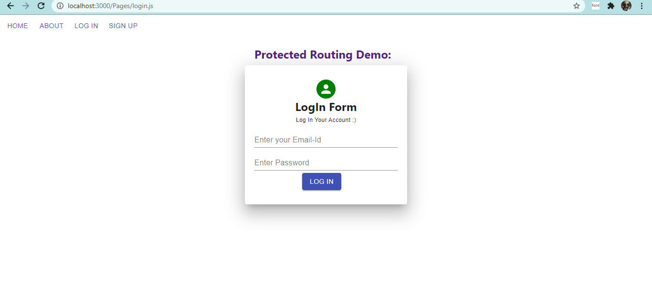The image size is (652, 302).
Task: Click the font extension icon
Action: (595, 6)
